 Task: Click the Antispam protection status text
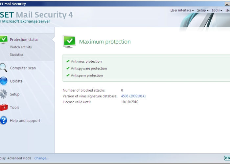pyautogui.click(x=87, y=75)
